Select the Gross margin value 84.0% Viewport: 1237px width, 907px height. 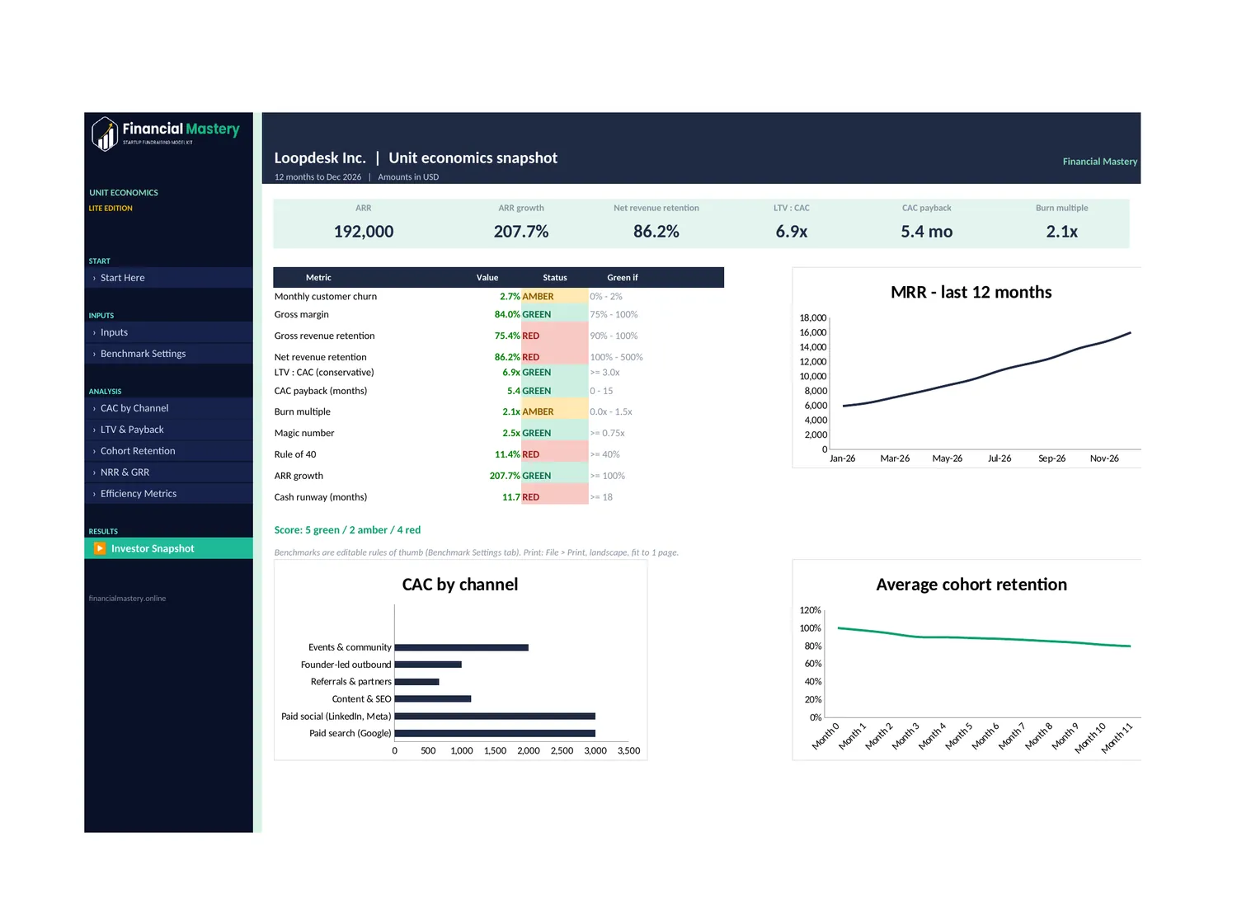507,315
